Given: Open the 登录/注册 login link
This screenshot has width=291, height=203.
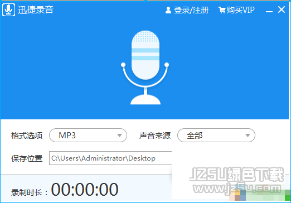Looking at the screenshot, I should tap(191, 10).
